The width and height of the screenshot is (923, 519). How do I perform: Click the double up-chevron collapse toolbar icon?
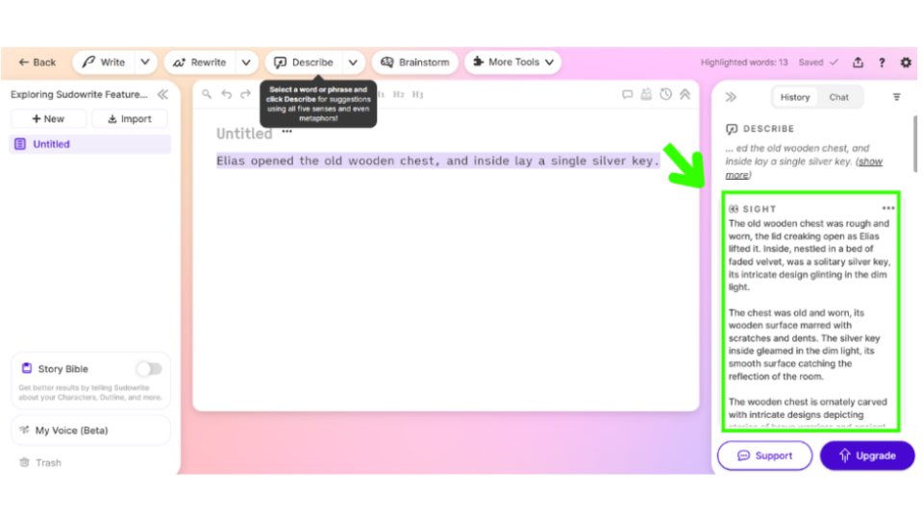click(x=686, y=94)
